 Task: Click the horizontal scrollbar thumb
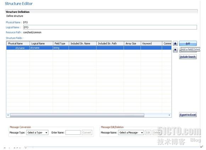click(77, 115)
